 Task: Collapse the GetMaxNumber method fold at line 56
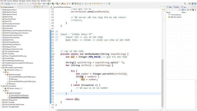click(x=54, y=54)
